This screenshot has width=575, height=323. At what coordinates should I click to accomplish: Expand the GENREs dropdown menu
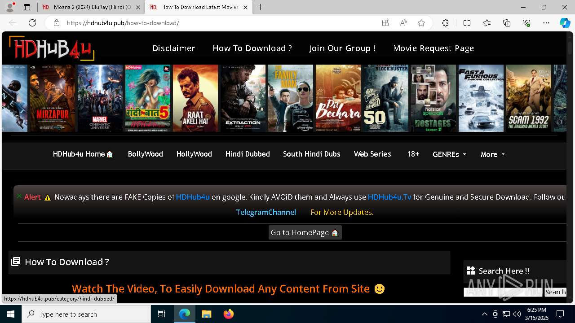(x=449, y=154)
